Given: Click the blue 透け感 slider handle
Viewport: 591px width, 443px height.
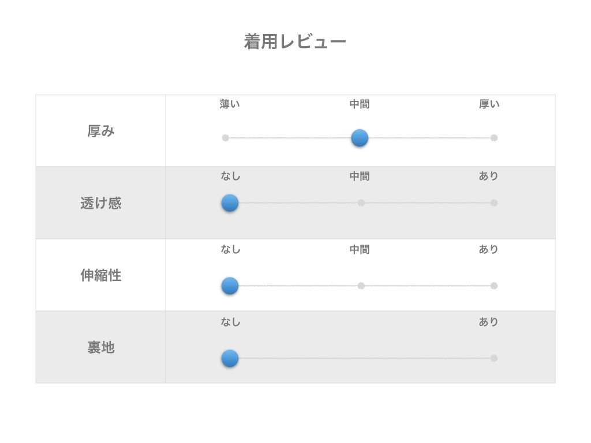Looking at the screenshot, I should (x=230, y=203).
